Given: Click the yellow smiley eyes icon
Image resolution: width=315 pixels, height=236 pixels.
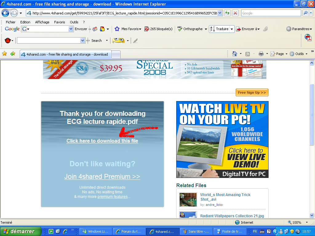Looking at the screenshot, I should tap(118, 41).
